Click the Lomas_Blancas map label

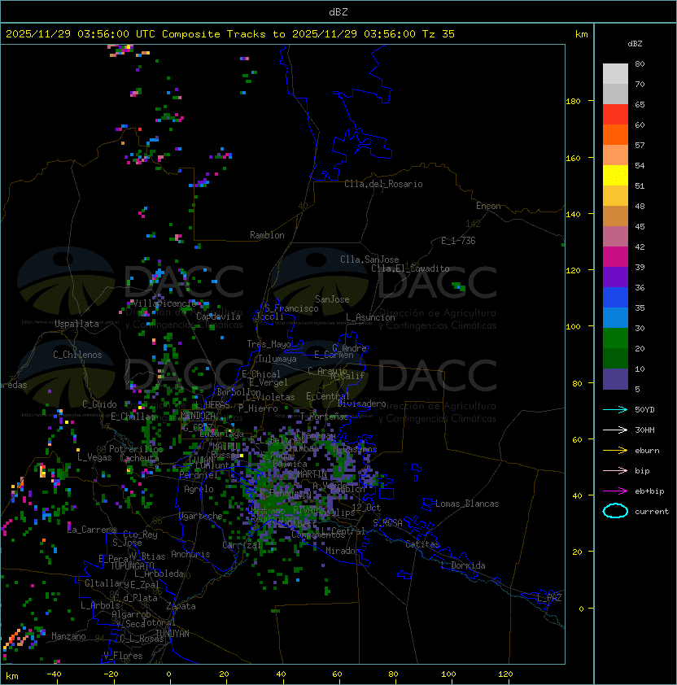(x=467, y=504)
